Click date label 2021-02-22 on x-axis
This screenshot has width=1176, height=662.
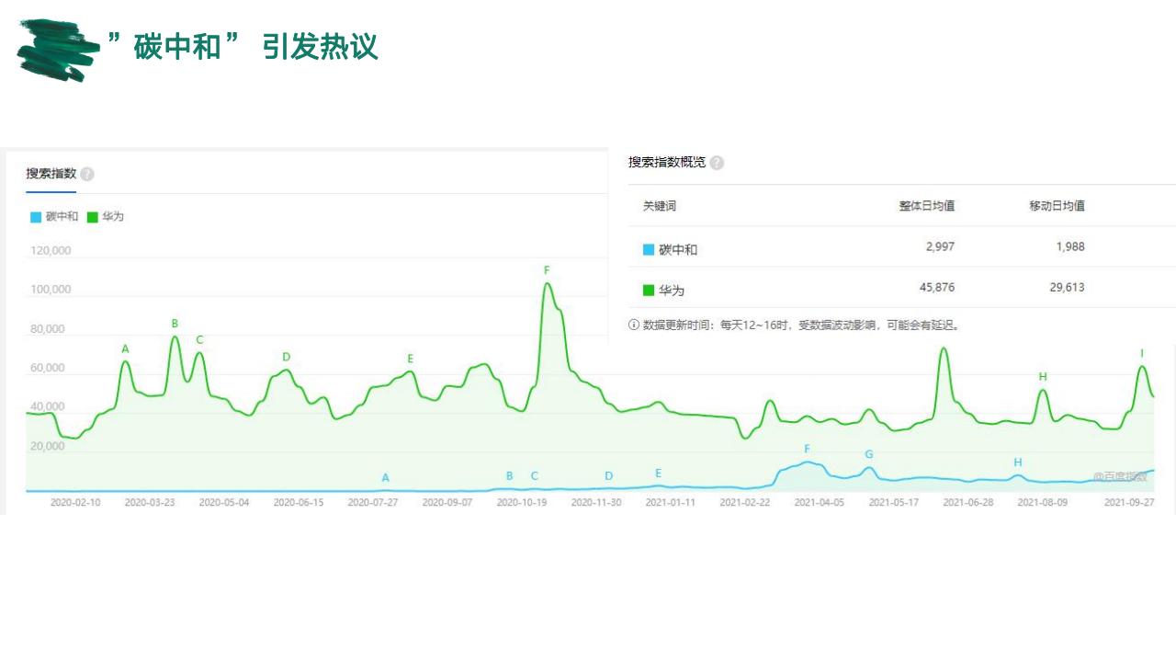point(745,503)
